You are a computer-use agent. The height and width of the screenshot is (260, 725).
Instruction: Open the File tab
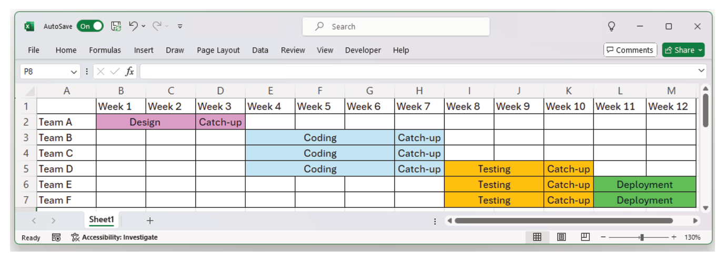[34, 50]
